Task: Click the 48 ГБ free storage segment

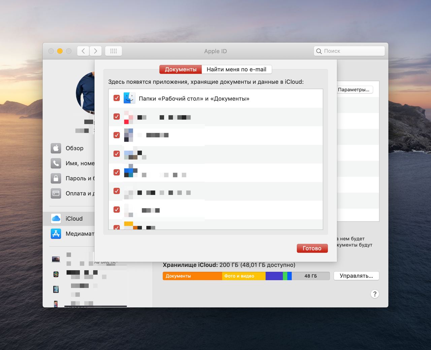Action: (x=310, y=276)
